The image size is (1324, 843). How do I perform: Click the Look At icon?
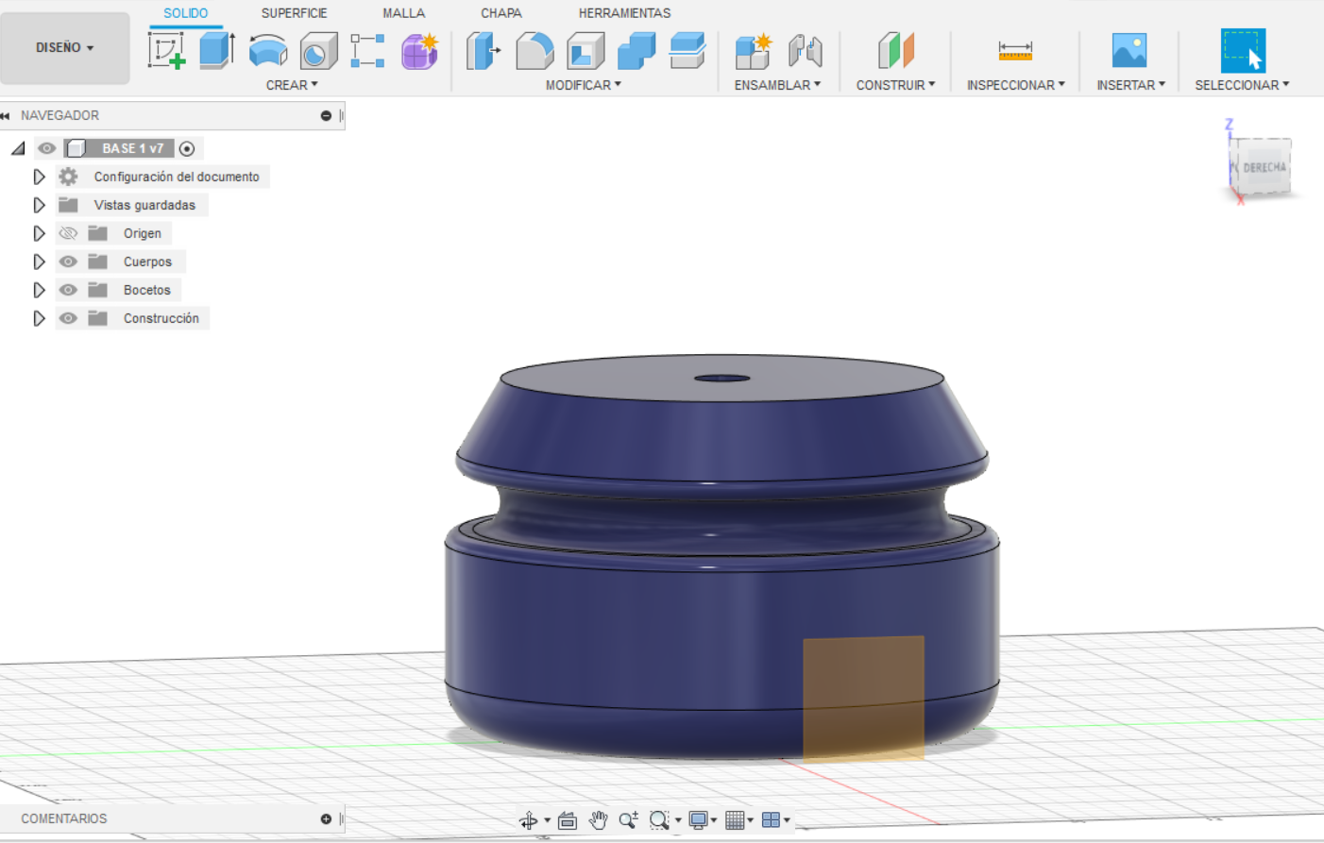click(x=568, y=820)
